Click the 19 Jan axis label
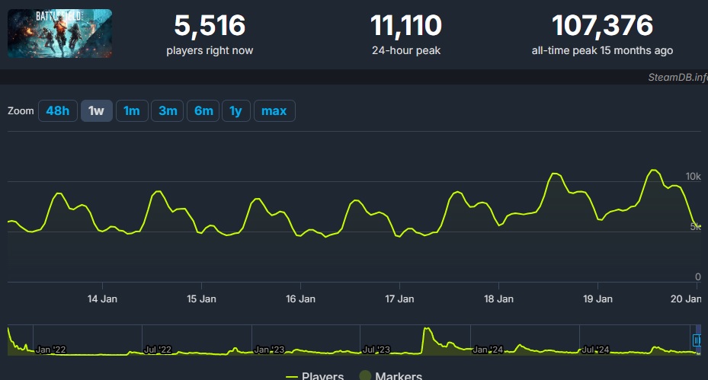The width and height of the screenshot is (708, 380). (597, 299)
